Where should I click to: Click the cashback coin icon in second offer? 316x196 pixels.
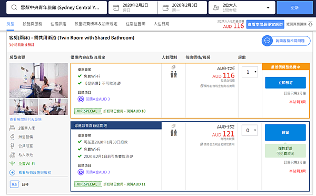81,172
